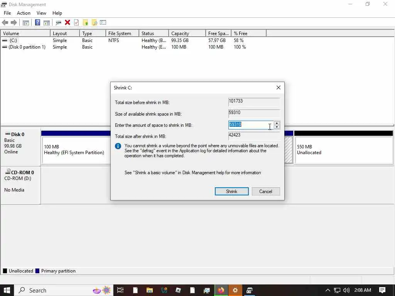Open the Help menu

click(x=57, y=13)
